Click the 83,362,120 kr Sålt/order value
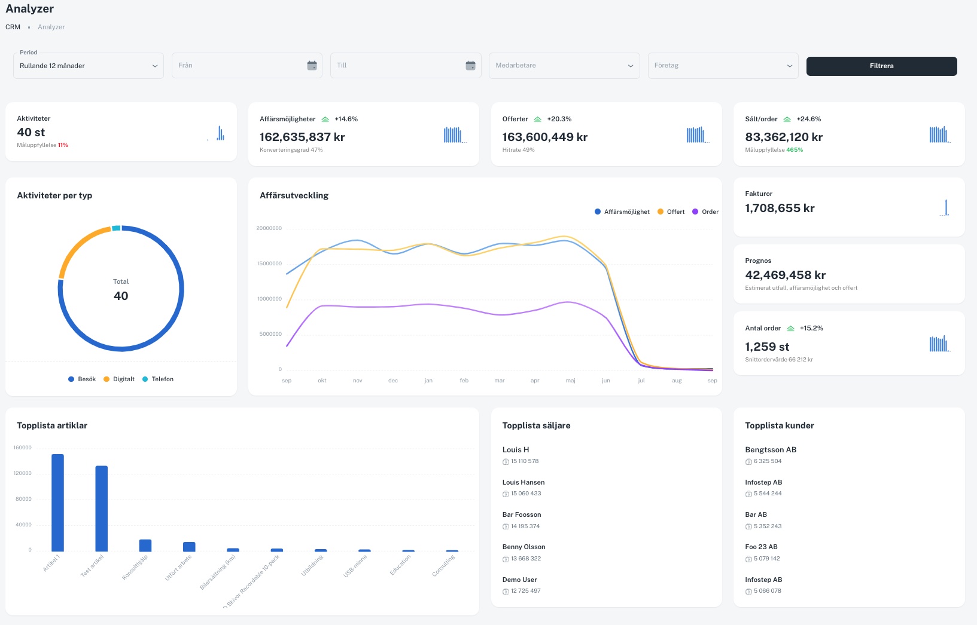The width and height of the screenshot is (977, 625). tap(784, 137)
